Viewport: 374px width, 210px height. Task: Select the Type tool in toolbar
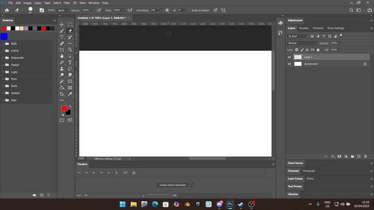(70, 62)
